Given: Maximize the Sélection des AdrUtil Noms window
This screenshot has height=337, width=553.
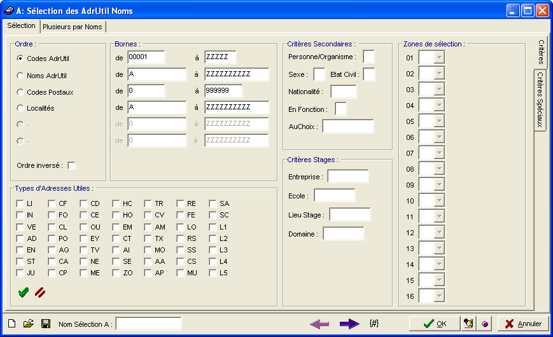Looking at the screenshot, I should coord(528,11).
